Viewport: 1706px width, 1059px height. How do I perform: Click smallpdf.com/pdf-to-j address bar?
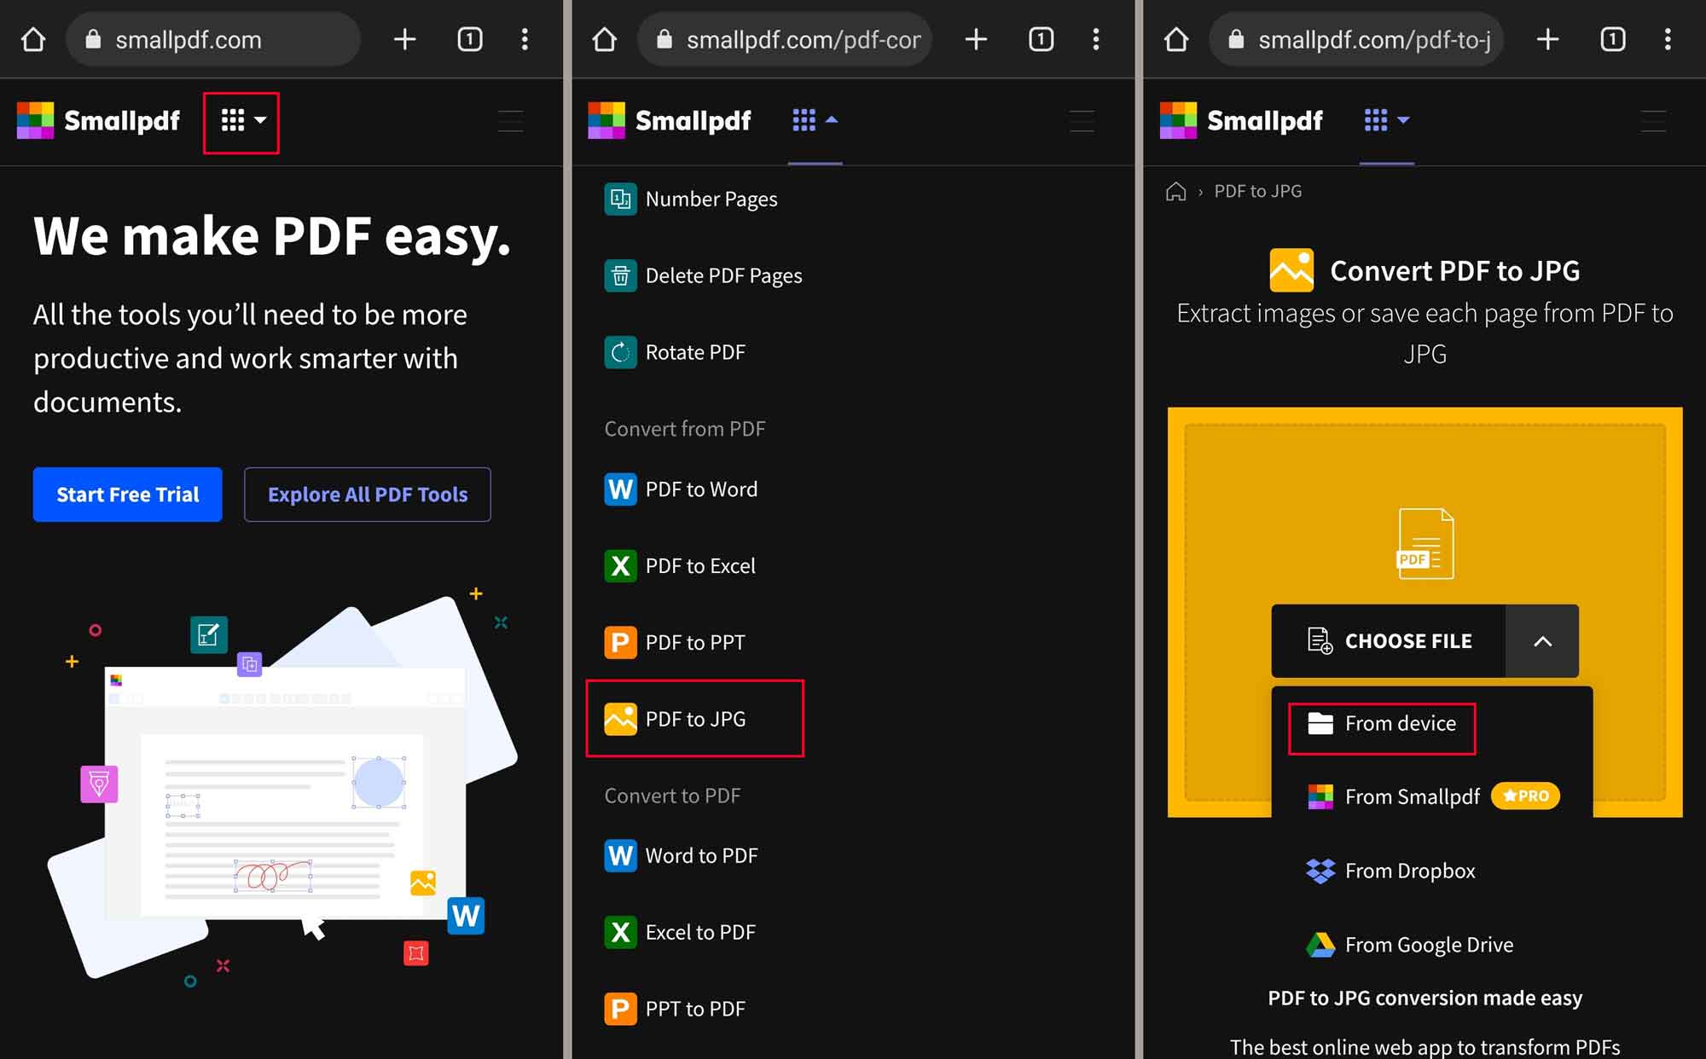[1356, 39]
